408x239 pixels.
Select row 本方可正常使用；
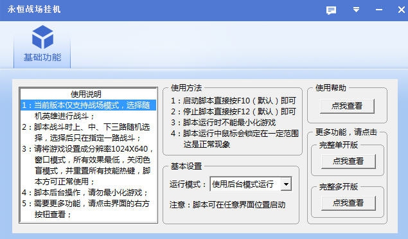pos(89,182)
